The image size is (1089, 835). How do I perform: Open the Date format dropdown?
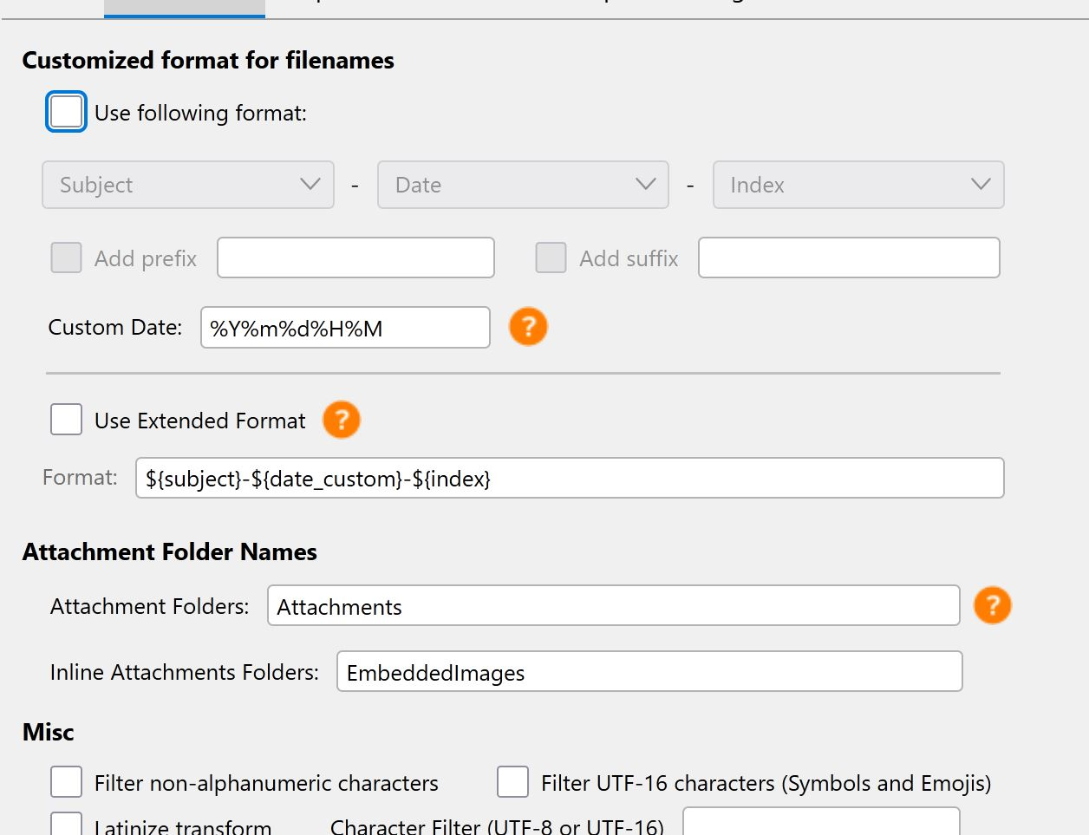(x=523, y=185)
